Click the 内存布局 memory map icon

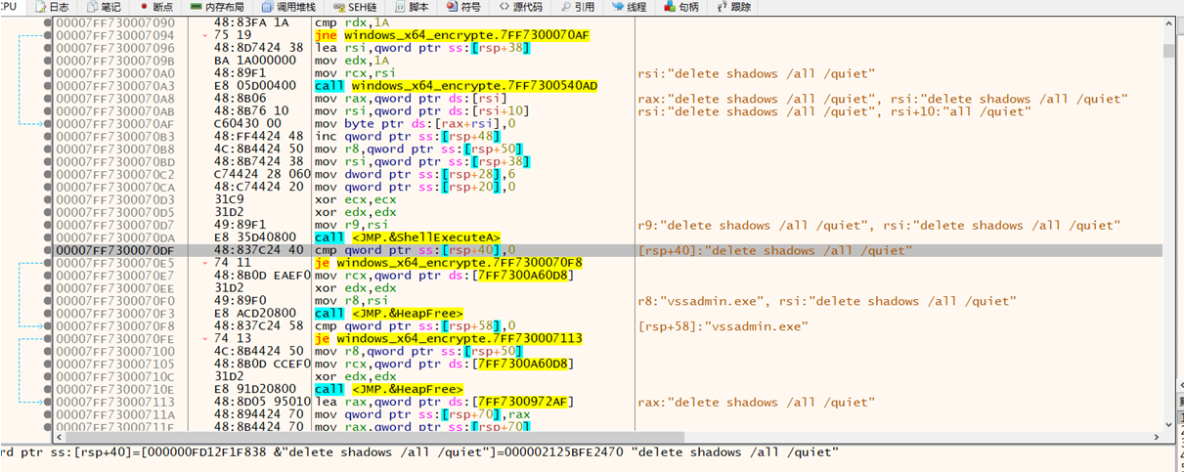tap(197, 7)
